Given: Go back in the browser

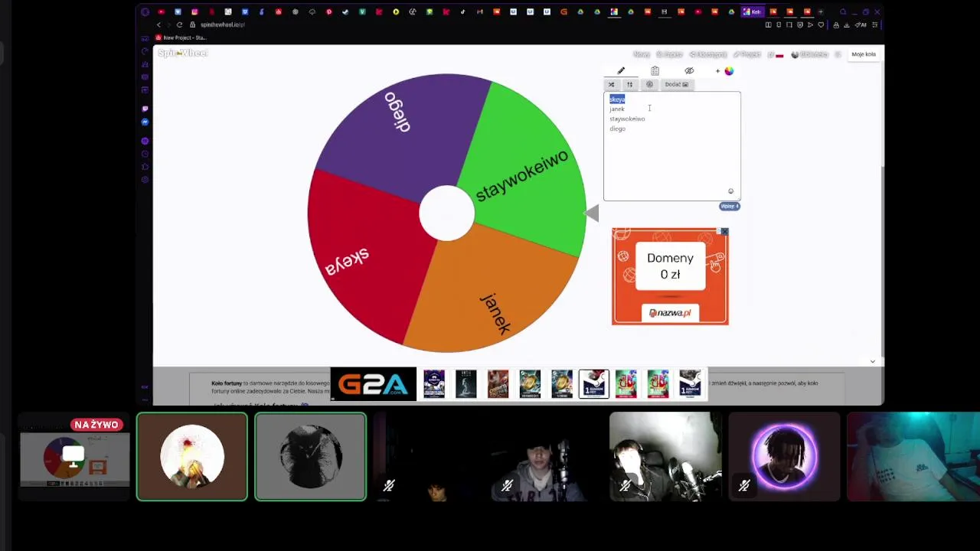Looking at the screenshot, I should (x=159, y=24).
